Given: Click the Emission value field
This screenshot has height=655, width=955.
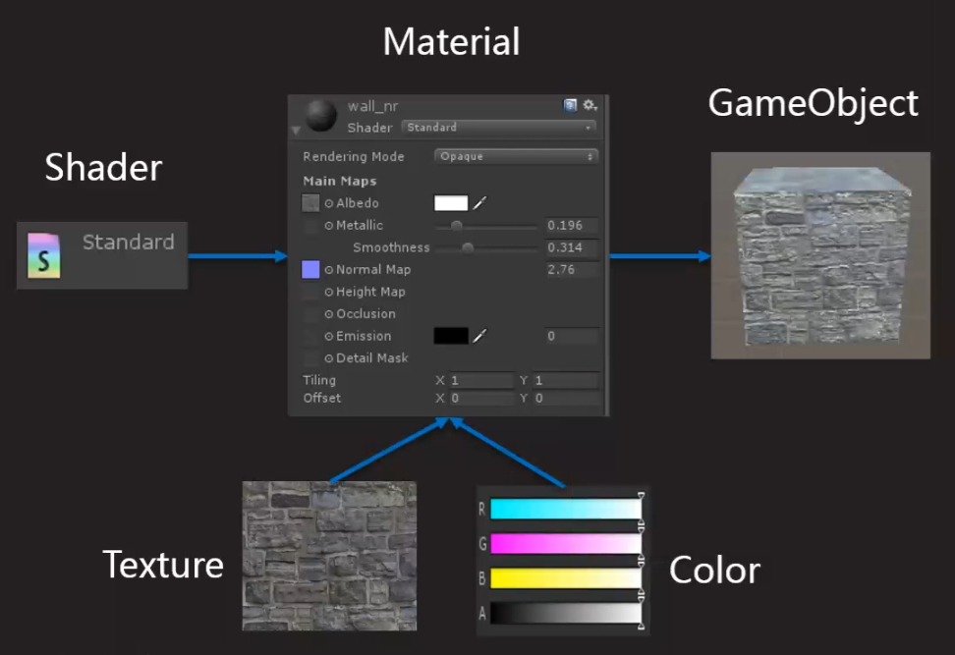Looking at the screenshot, I should point(571,336).
